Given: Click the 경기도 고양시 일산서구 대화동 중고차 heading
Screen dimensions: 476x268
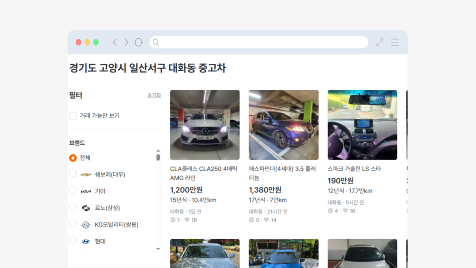Looking at the screenshot, I should point(147,68).
